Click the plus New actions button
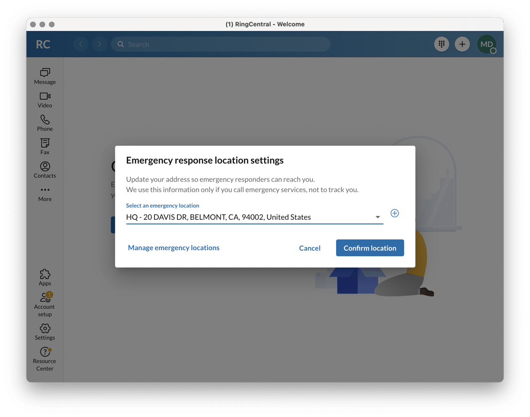 pos(462,45)
